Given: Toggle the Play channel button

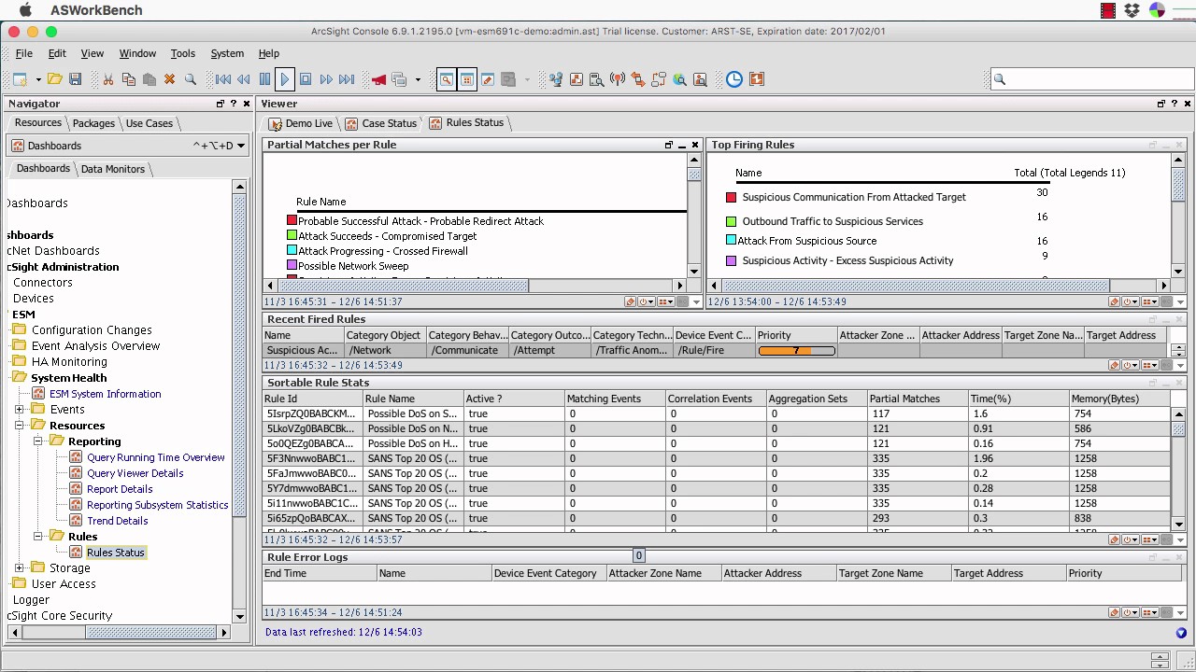Looking at the screenshot, I should (285, 79).
